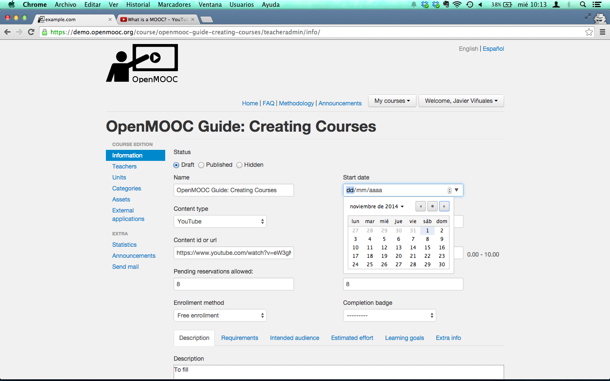Click the Name input field

click(x=234, y=190)
